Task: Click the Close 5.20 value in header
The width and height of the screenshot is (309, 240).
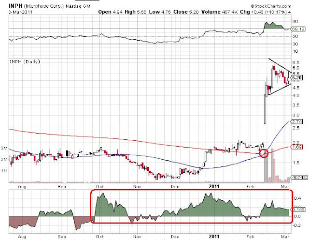Action: (186, 12)
